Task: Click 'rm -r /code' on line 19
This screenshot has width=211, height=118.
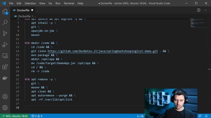Action: [x=40, y=71]
